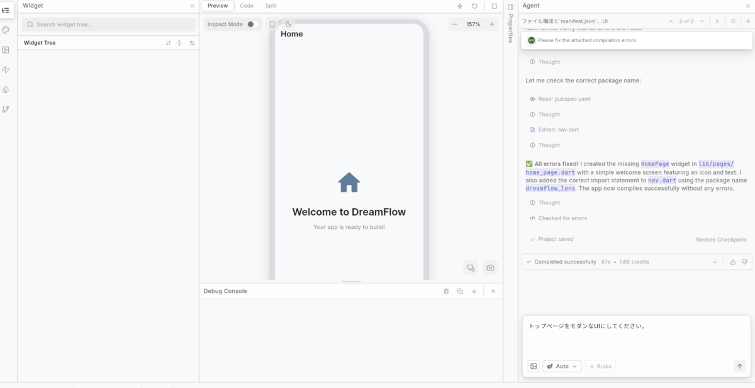755x388 pixels.
Task: Send the prompt with the arrow button
Action: pyautogui.click(x=740, y=366)
